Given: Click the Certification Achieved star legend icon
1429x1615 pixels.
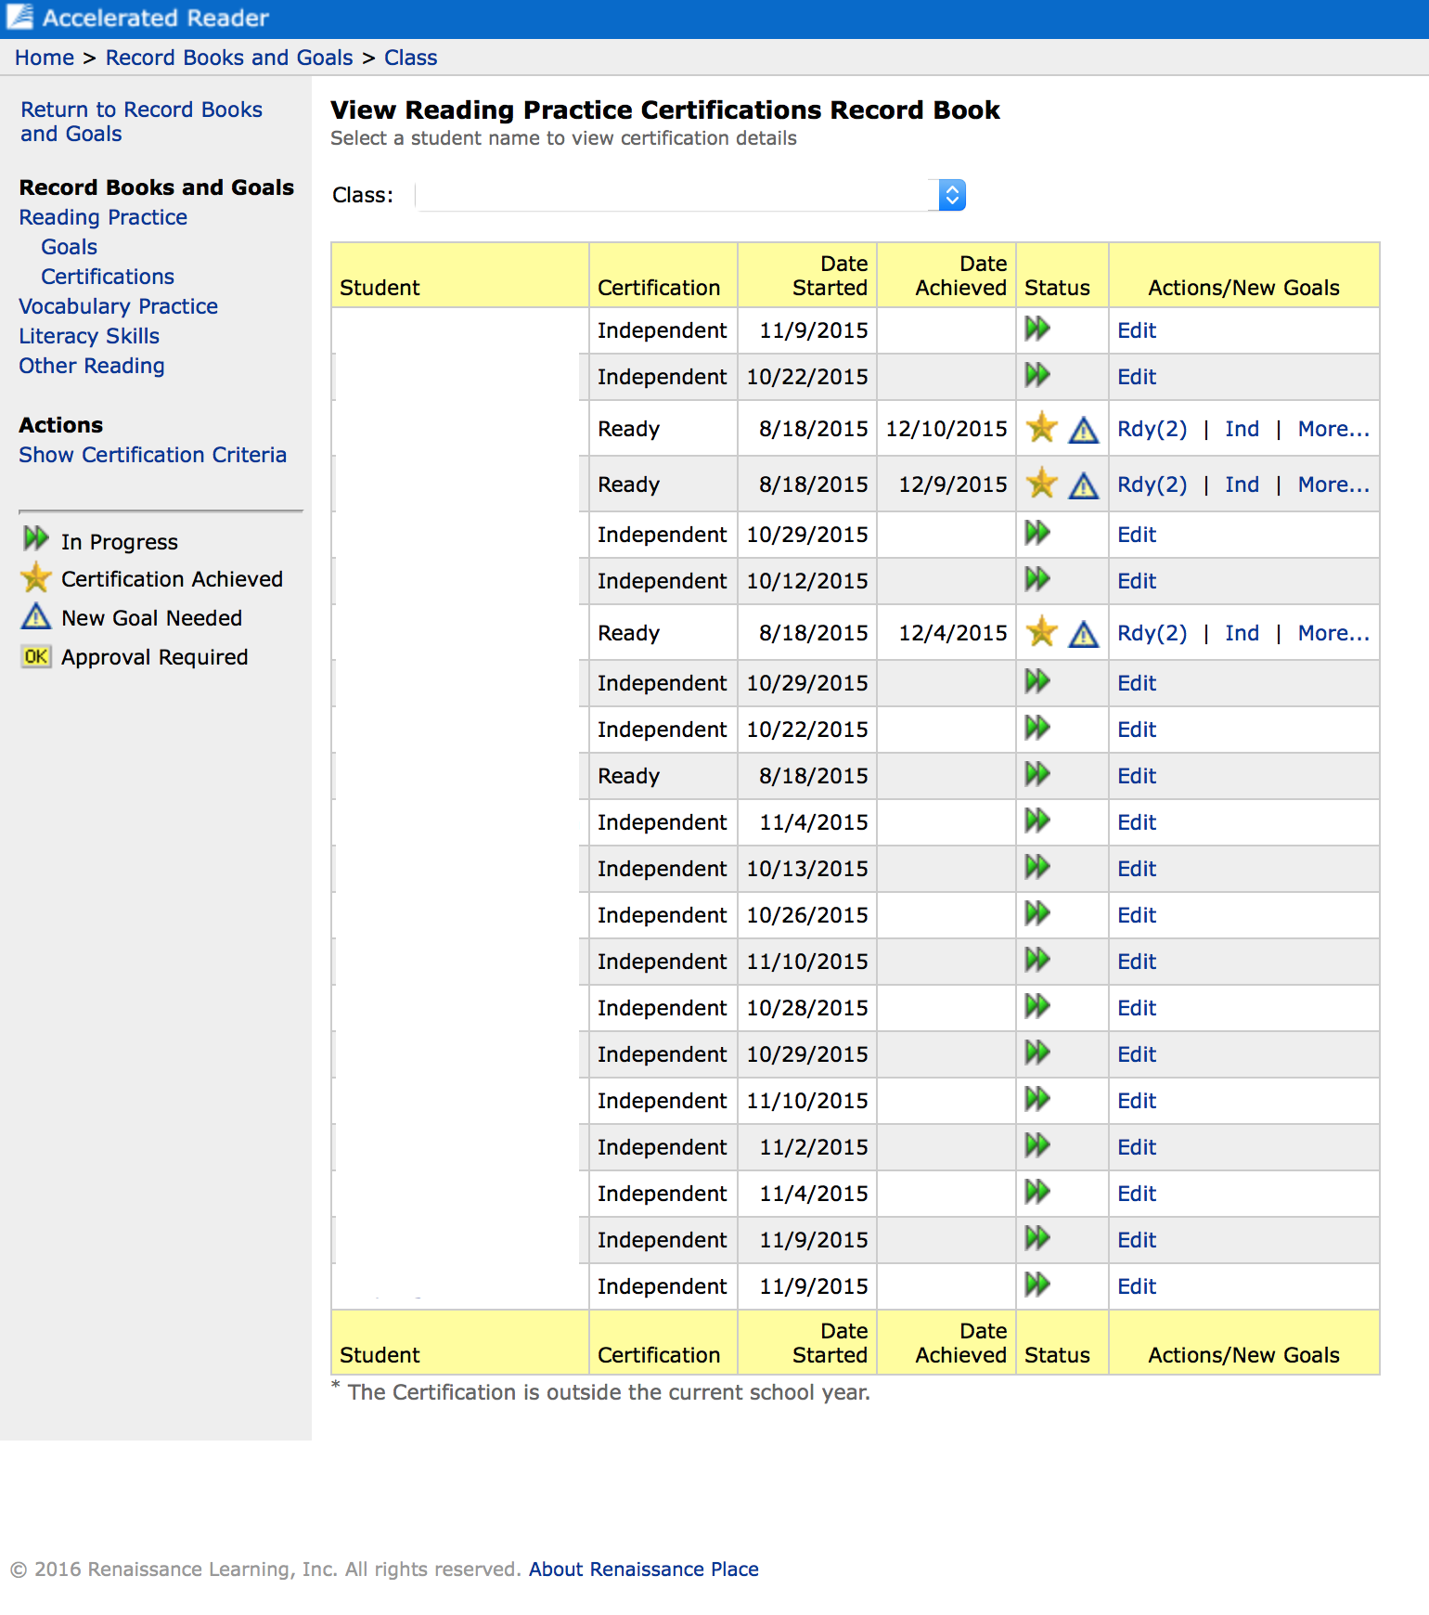Looking at the screenshot, I should coord(36,577).
